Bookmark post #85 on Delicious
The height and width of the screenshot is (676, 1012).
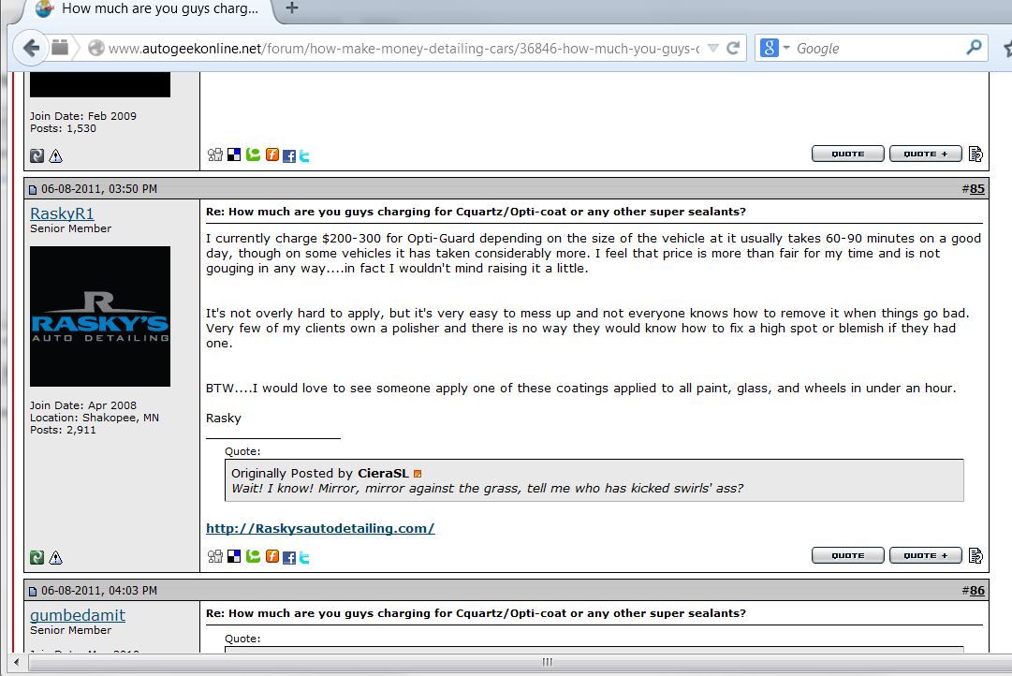point(234,556)
